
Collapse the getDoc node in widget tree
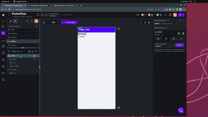pos(37,56)
